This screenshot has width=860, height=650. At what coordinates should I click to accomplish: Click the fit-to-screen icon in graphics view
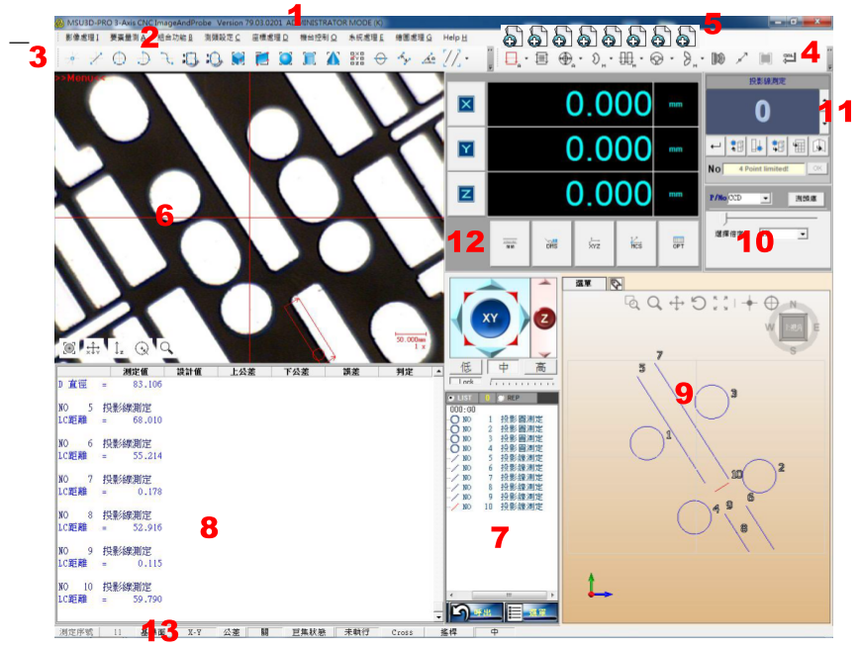click(x=720, y=303)
